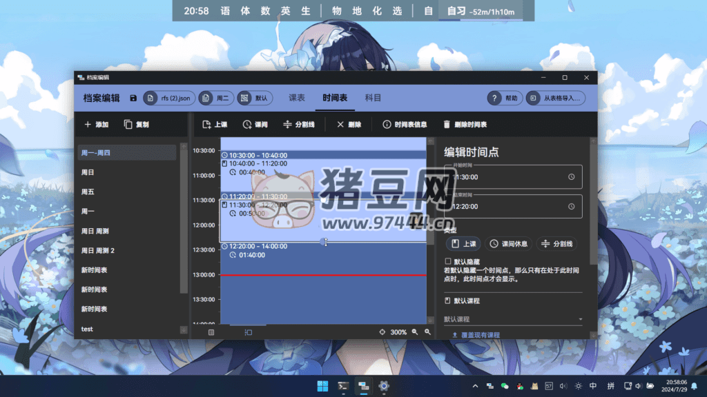Click the 删除时间表 trash button
Screen dimensions: 707x397
pos(465,125)
